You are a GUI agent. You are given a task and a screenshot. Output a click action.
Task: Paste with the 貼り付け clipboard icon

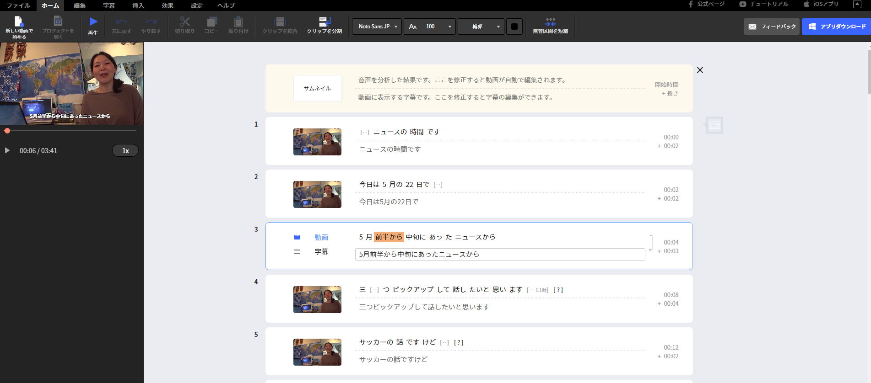click(238, 21)
